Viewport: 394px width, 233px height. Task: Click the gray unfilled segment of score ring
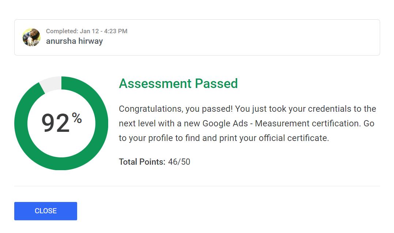coord(52,84)
